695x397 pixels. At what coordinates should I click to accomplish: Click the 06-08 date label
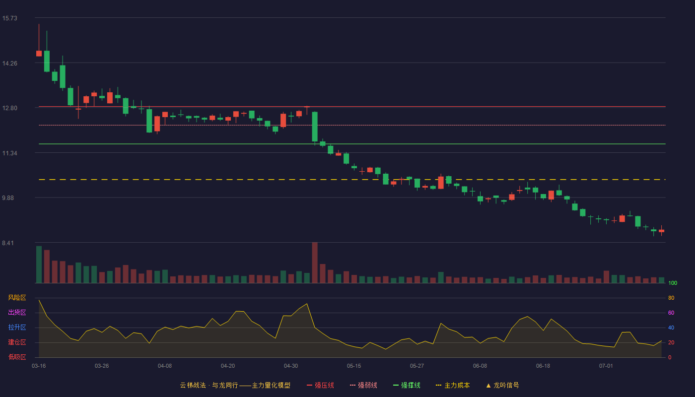click(480, 366)
